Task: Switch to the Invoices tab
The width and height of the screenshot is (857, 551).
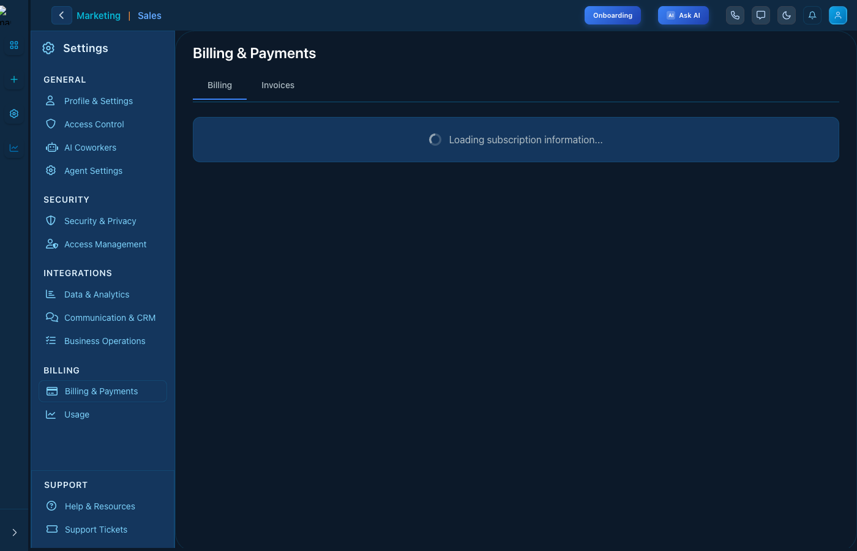Action: click(x=278, y=85)
